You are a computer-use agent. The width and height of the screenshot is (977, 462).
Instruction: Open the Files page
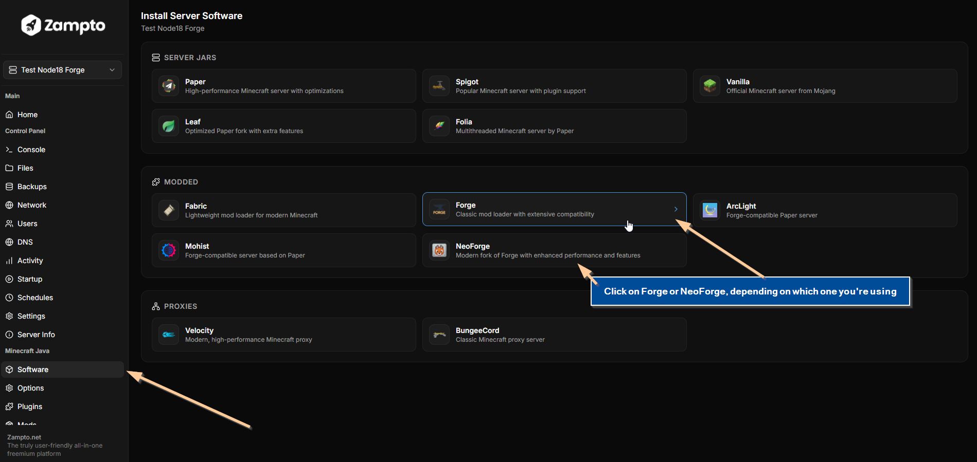62,168
